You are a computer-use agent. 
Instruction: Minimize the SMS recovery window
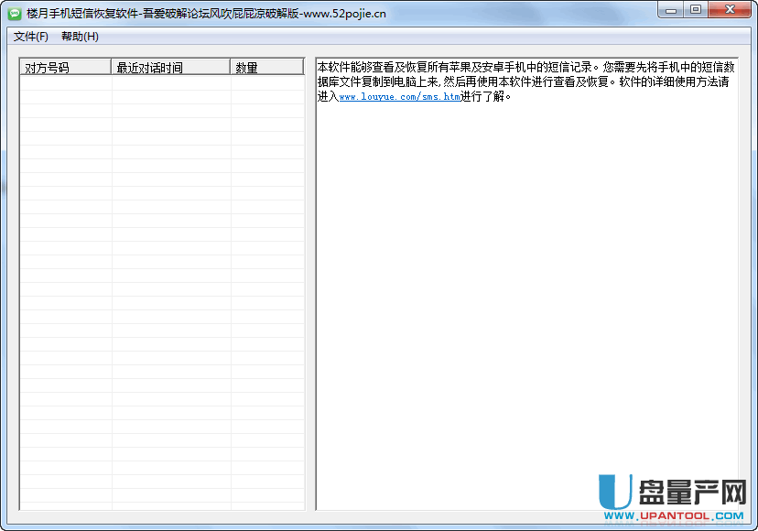click(673, 10)
